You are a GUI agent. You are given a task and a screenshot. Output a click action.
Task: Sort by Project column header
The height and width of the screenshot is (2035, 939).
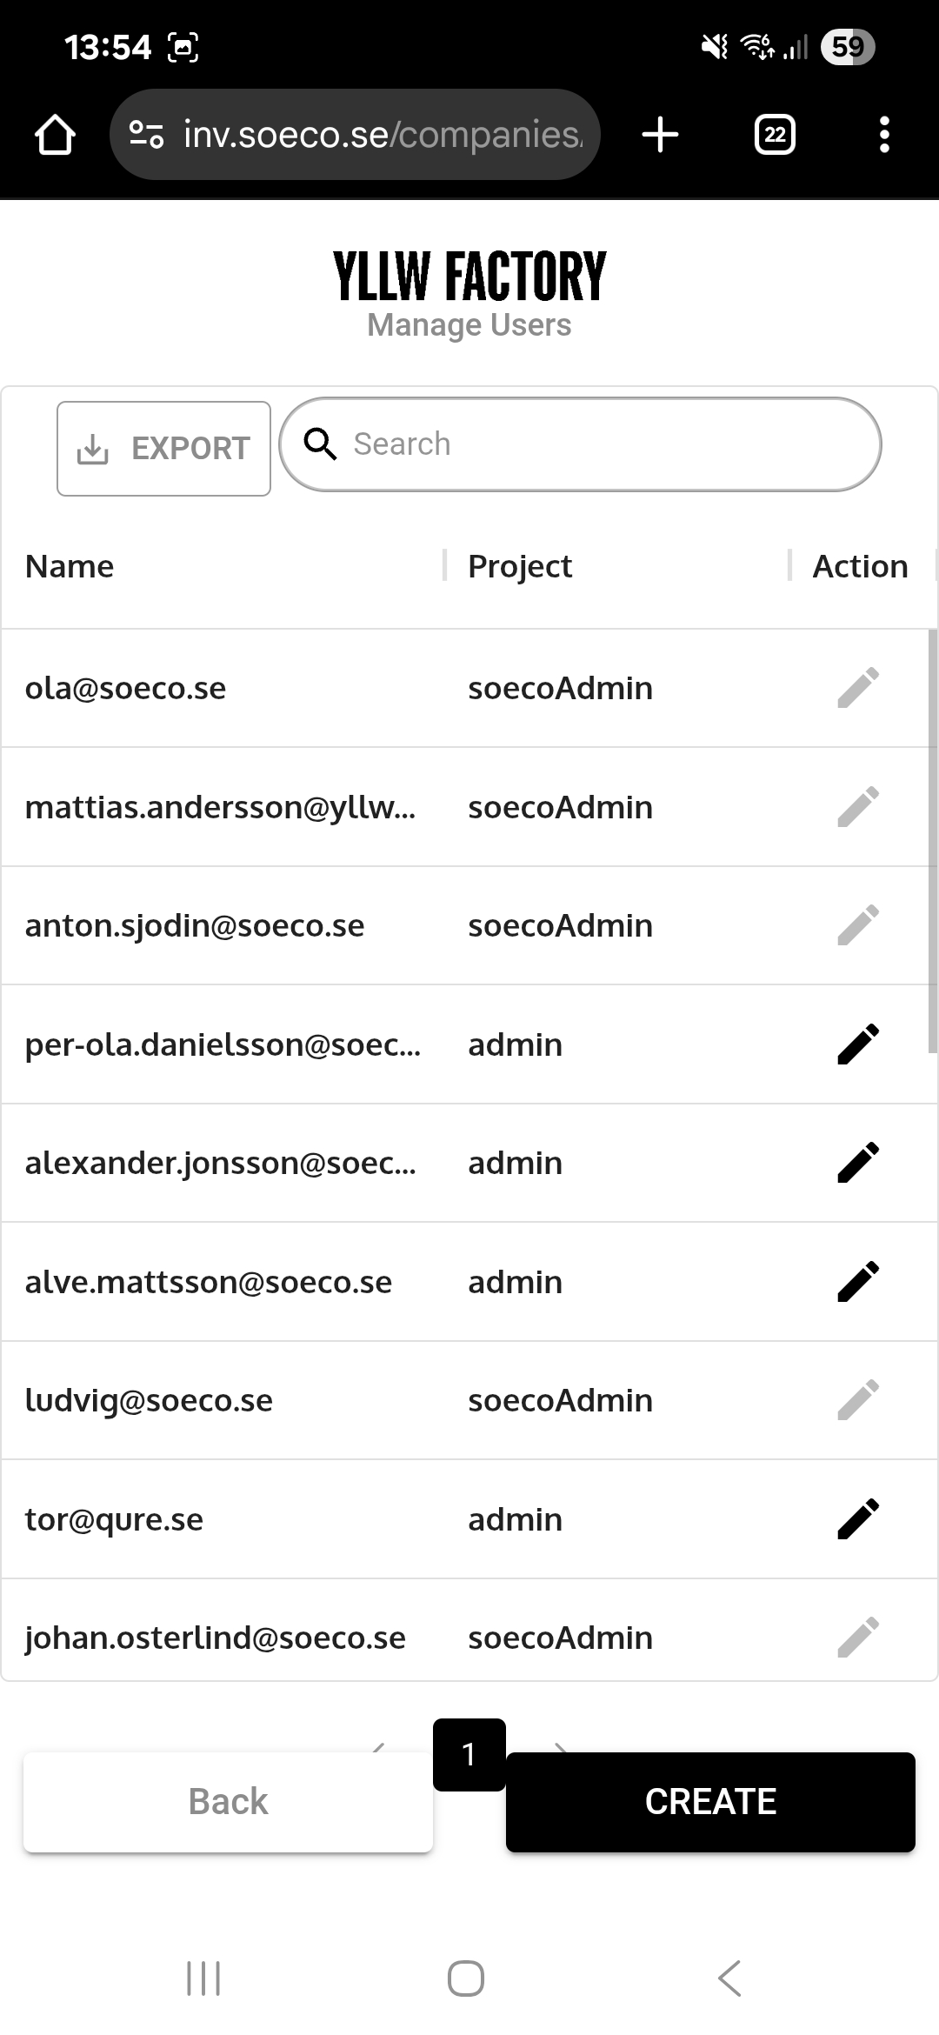point(520,566)
